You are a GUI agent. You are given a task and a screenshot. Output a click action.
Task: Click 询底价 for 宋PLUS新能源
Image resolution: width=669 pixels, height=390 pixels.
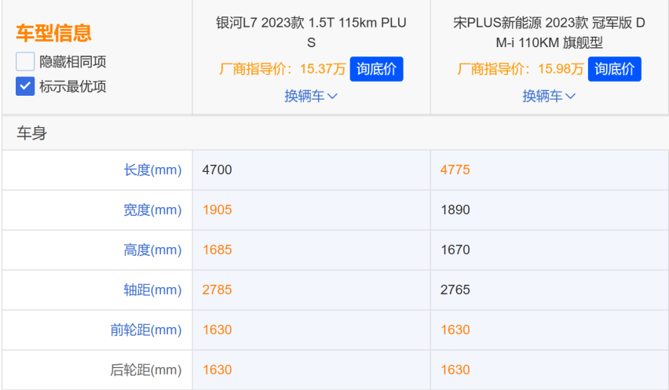[x=614, y=69]
